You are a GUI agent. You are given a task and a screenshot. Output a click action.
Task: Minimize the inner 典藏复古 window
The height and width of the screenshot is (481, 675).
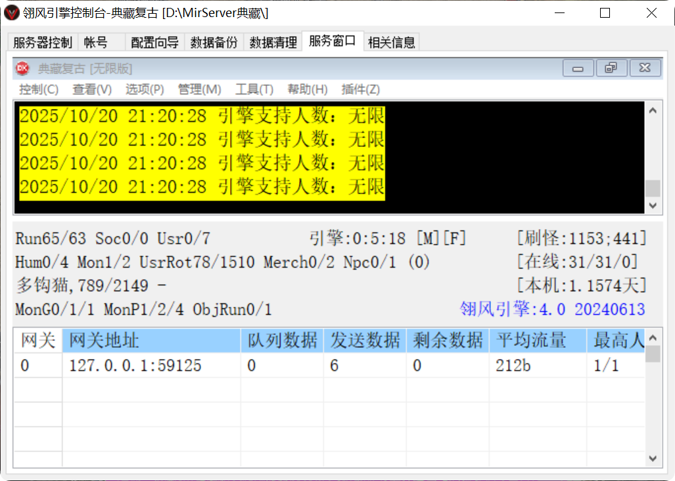pyautogui.click(x=577, y=68)
